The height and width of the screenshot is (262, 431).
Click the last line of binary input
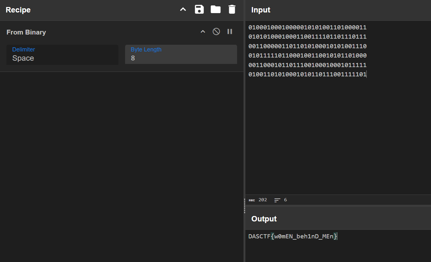tap(307, 74)
